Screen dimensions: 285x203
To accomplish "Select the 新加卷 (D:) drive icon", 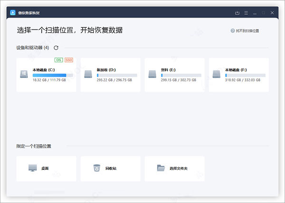I will [x=88, y=74].
